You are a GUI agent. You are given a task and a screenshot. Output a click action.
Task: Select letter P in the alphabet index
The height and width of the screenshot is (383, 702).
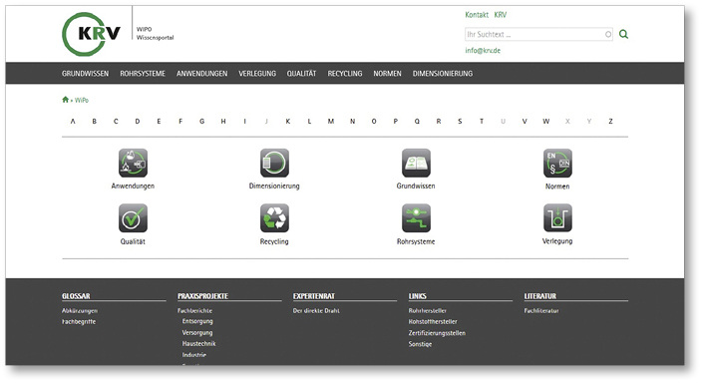tap(395, 122)
